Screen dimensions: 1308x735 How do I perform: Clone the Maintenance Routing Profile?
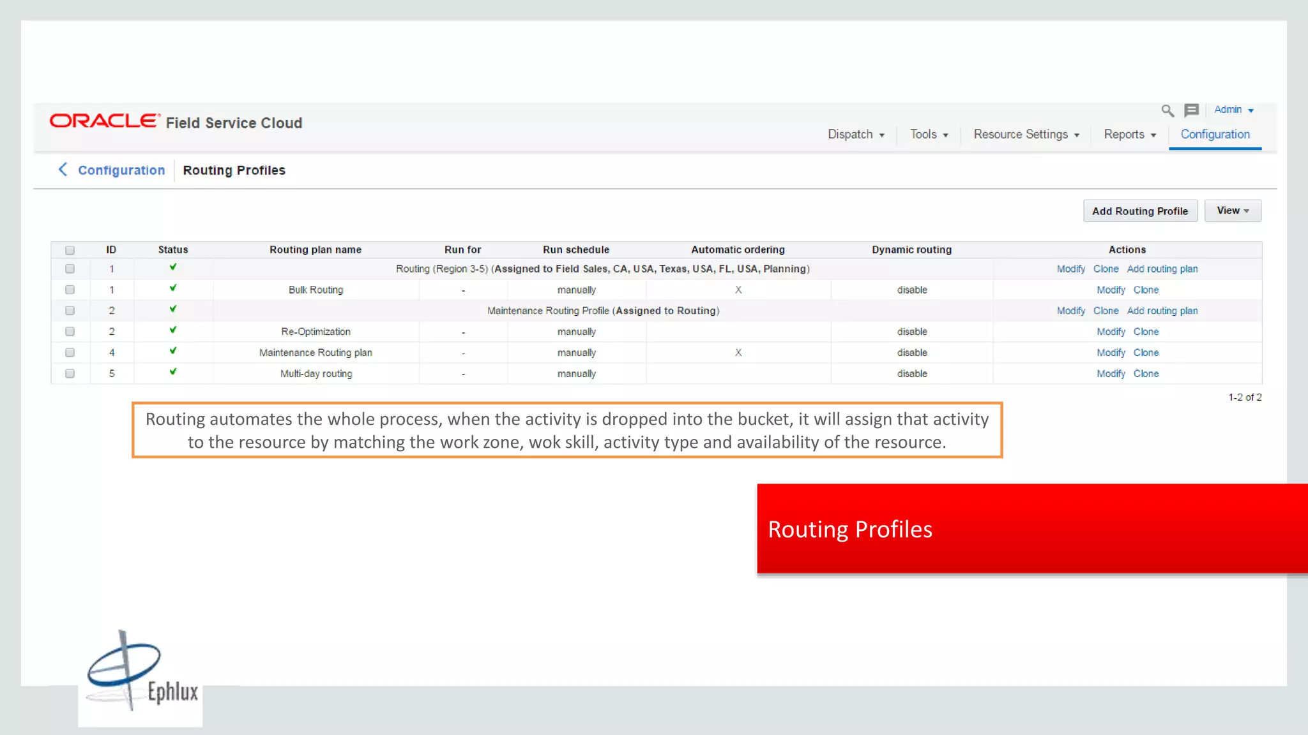[1106, 311]
